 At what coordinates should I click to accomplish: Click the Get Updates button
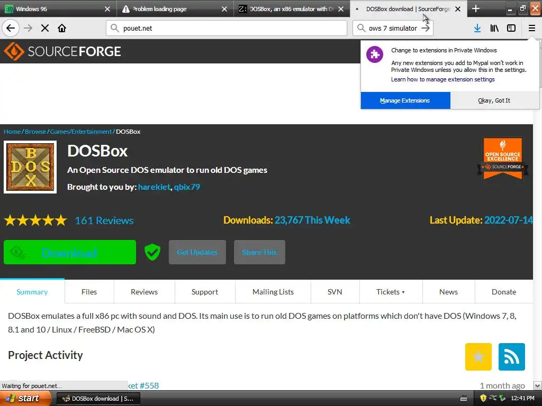click(197, 252)
